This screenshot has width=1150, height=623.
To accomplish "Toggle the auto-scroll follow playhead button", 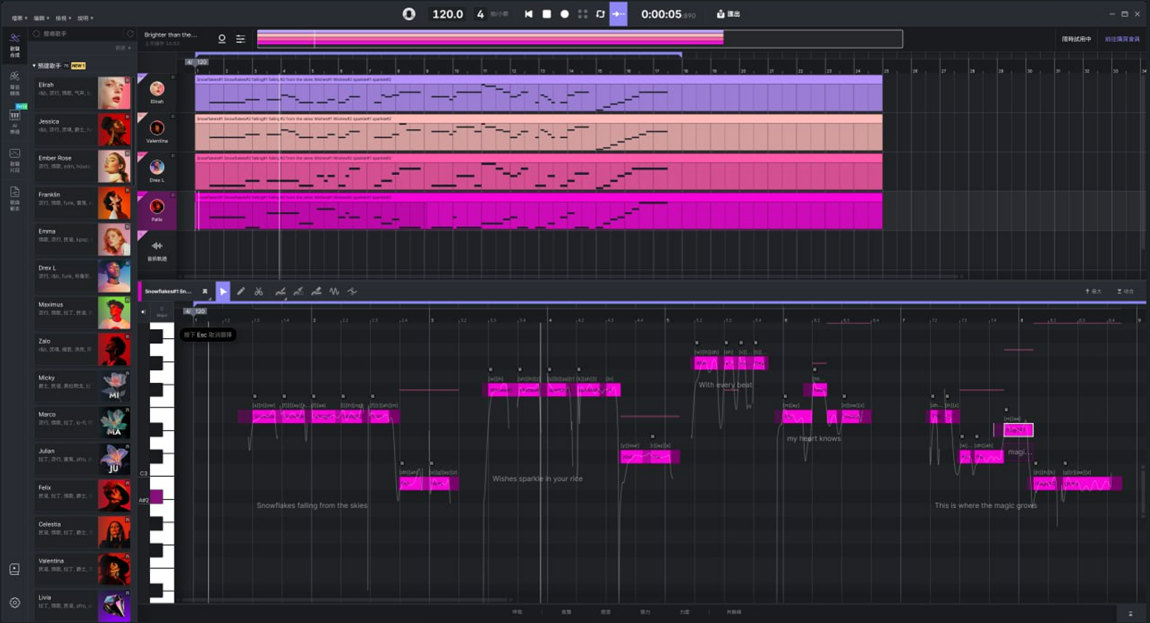I will click(x=618, y=14).
